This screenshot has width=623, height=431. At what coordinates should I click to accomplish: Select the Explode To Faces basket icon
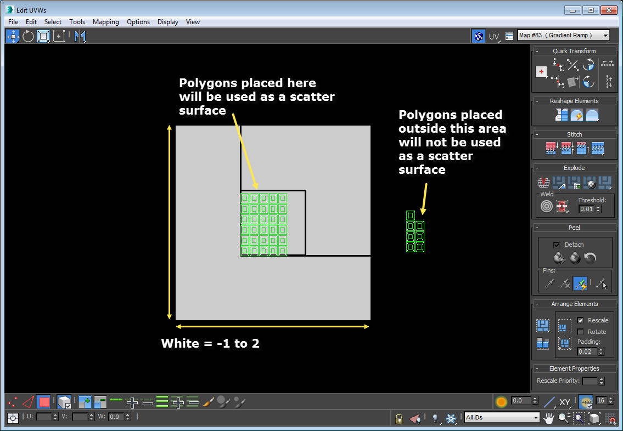pos(543,183)
